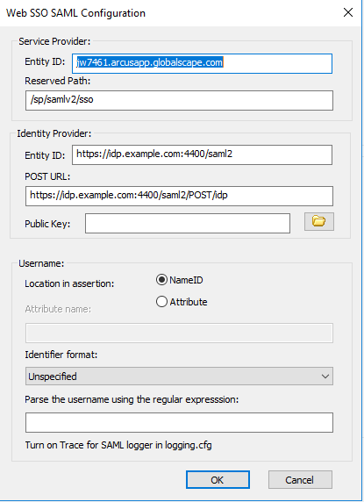This screenshot has width=364, height=502.
Task: Confirm settings with the OK button
Action: coord(218,479)
